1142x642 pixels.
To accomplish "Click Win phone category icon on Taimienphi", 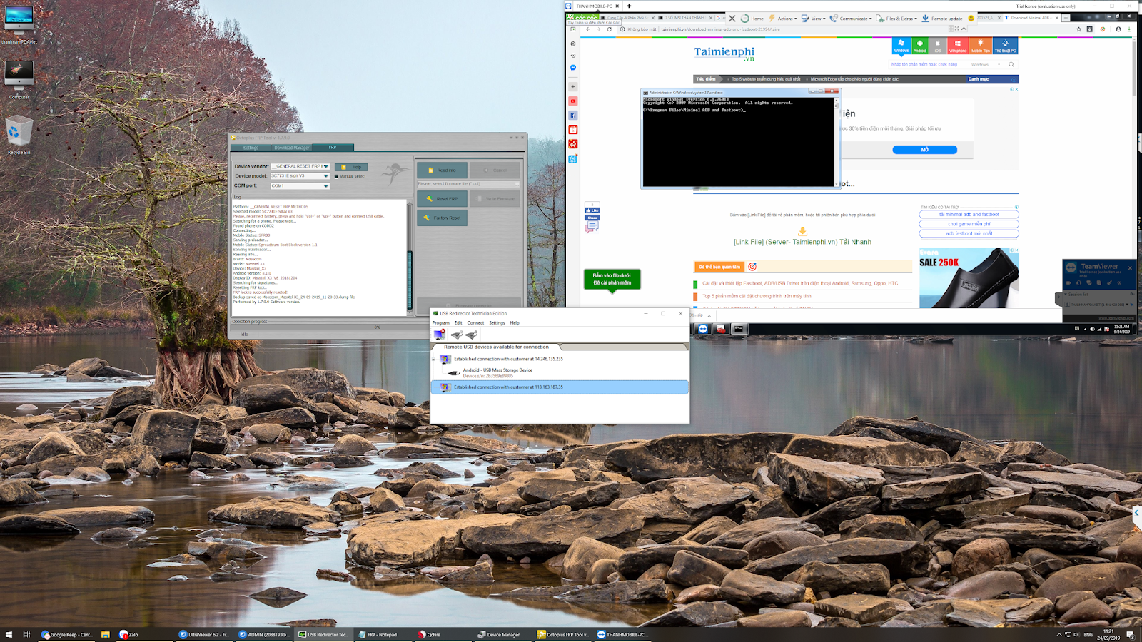I will click(x=958, y=46).
